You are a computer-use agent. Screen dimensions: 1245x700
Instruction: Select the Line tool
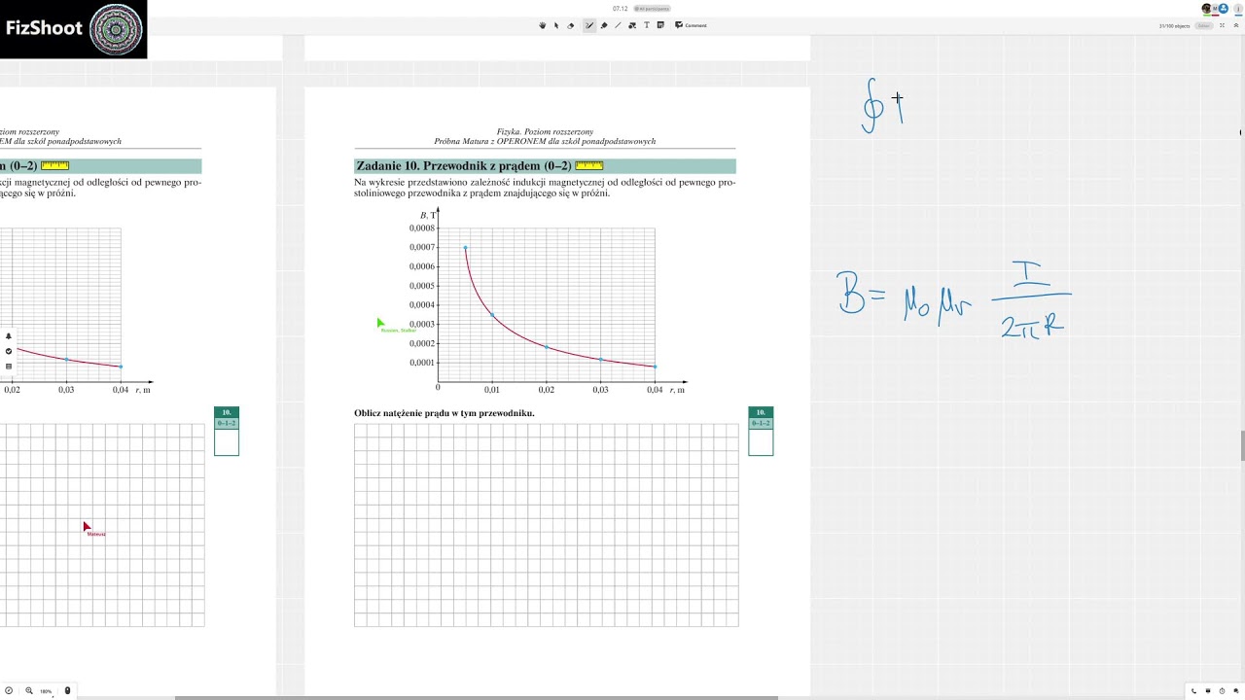click(x=618, y=25)
